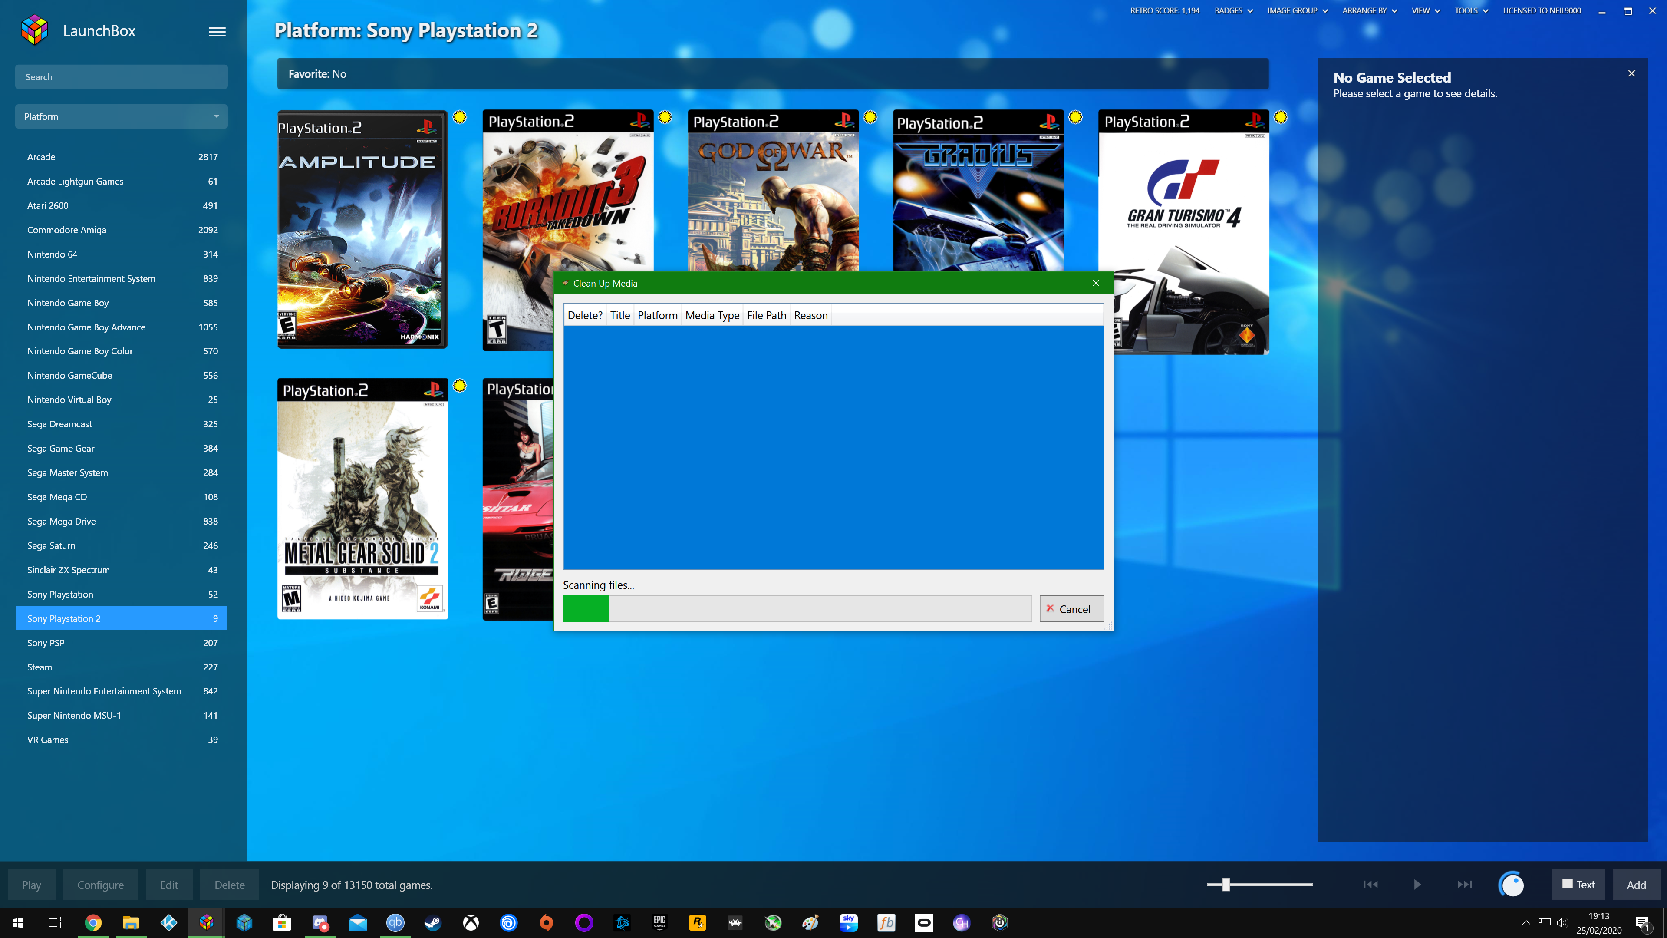1667x938 pixels.
Task: Select Sony PSP platform
Action: tap(121, 643)
